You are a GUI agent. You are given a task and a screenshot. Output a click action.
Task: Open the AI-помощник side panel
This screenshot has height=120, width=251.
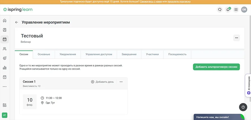coord(248,86)
